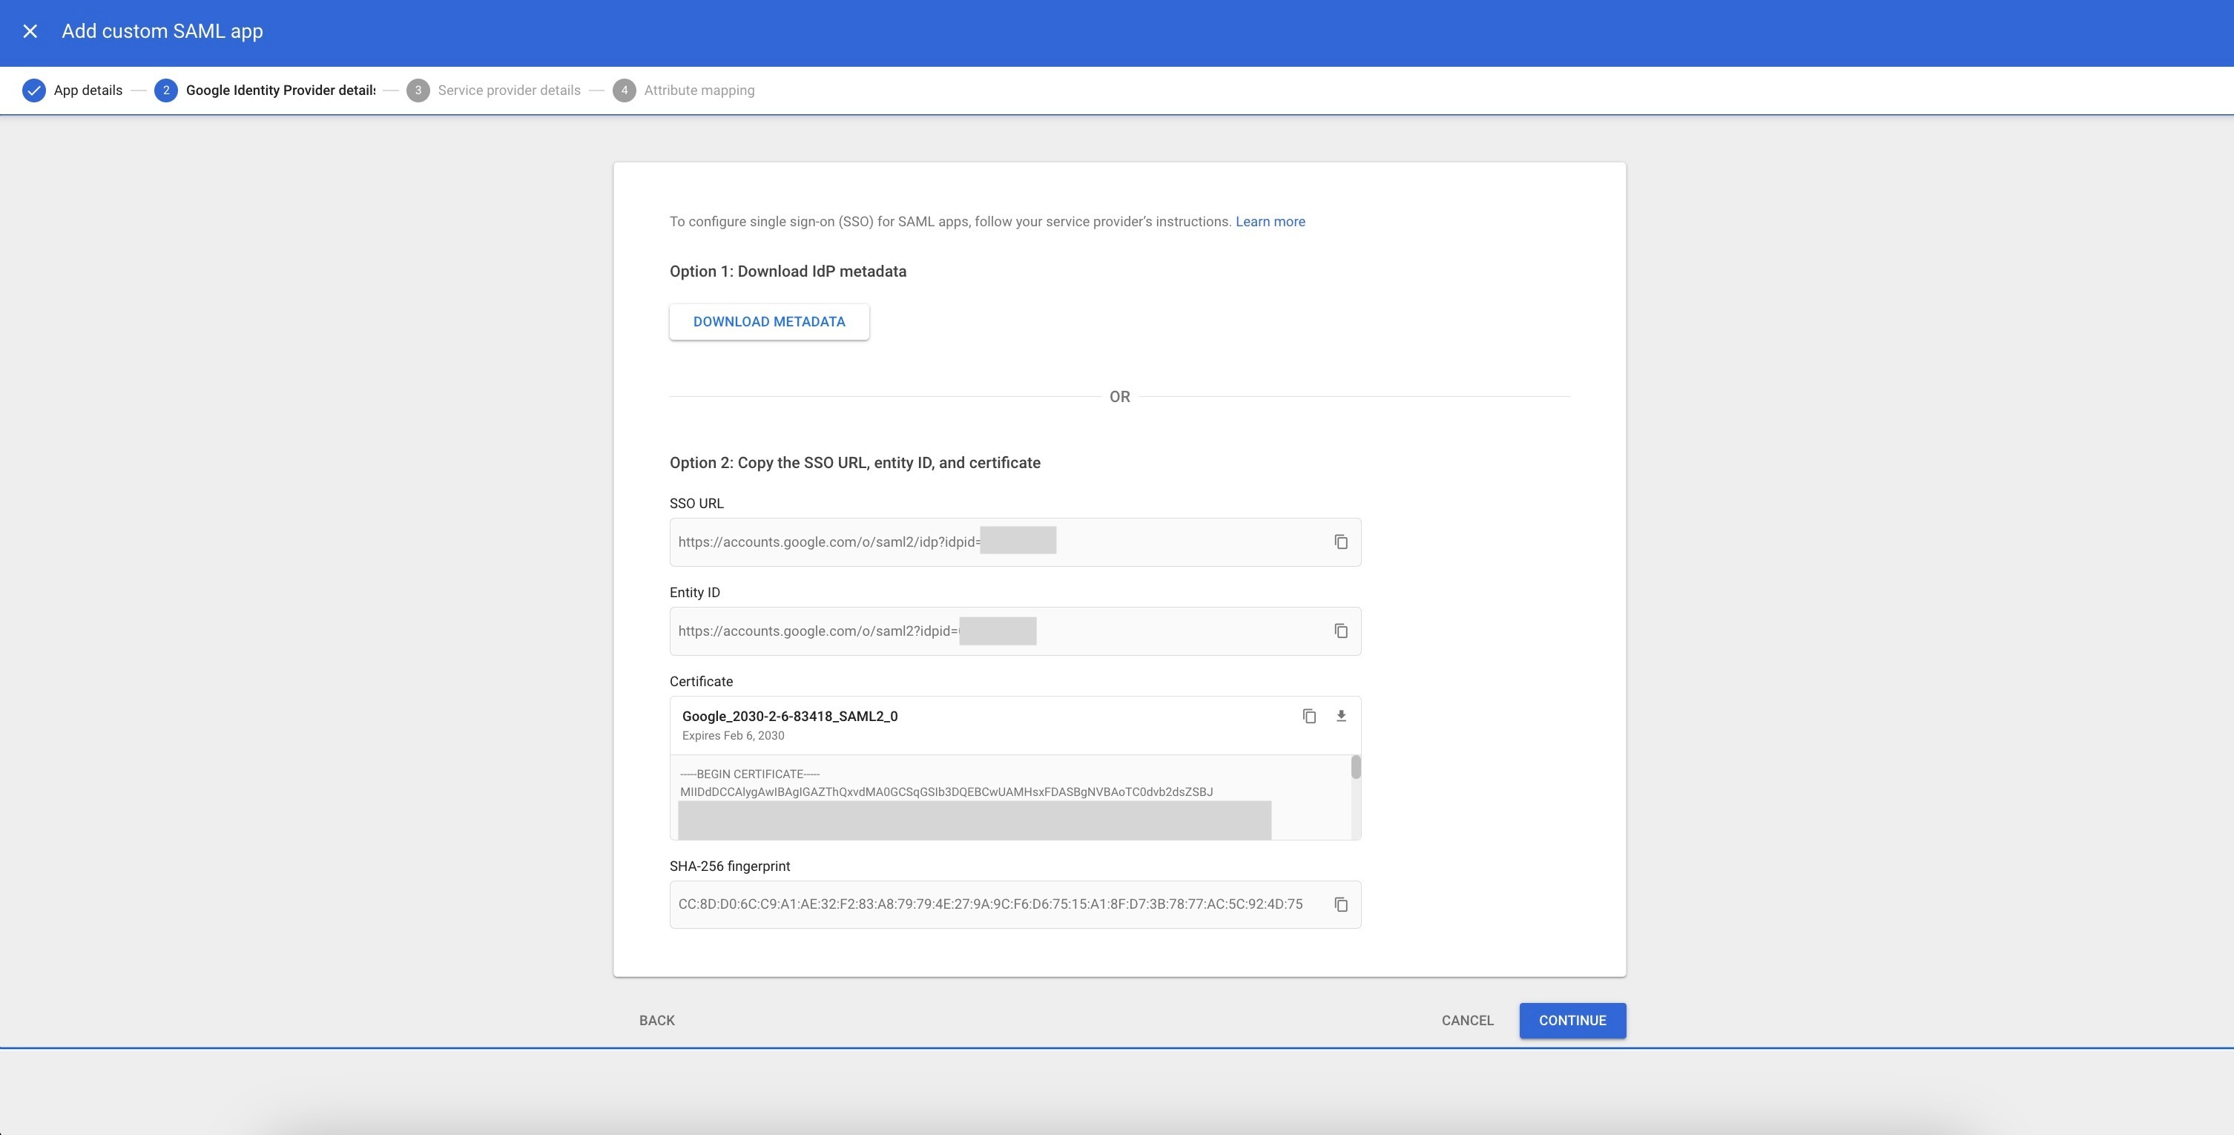Copy the SHA-256 fingerprint
The height and width of the screenshot is (1135, 2234).
(1341, 904)
